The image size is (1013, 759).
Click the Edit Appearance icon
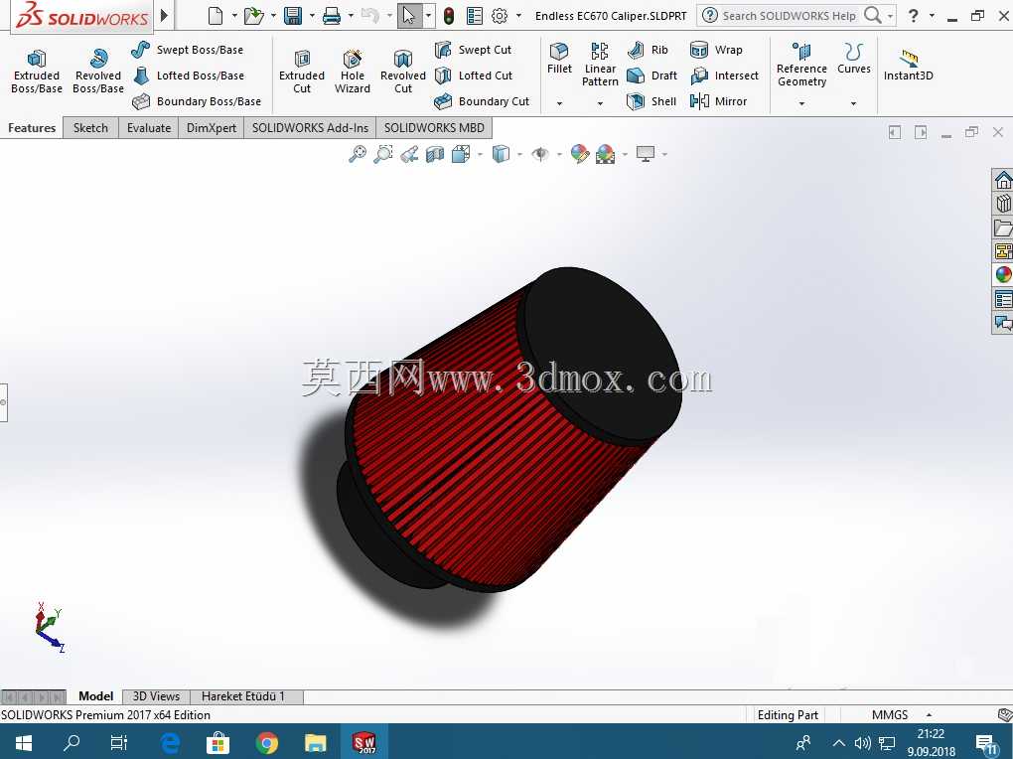(580, 154)
